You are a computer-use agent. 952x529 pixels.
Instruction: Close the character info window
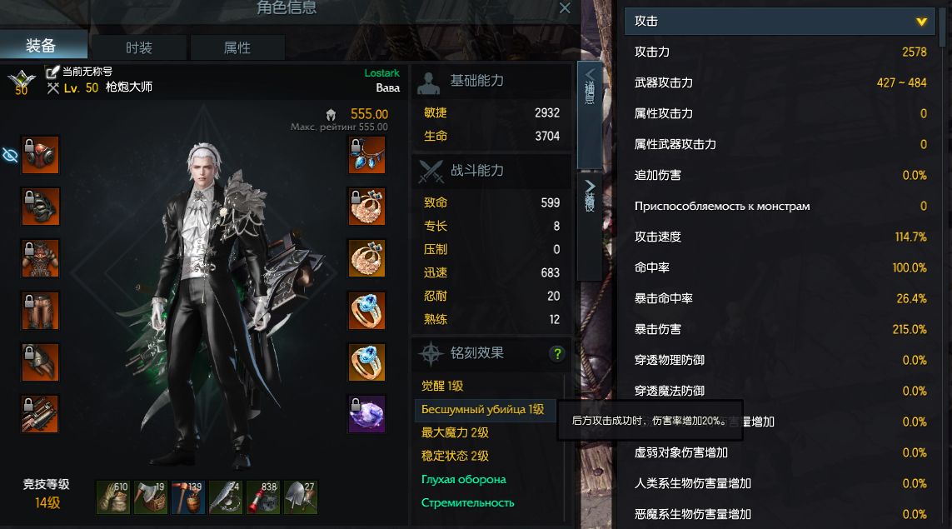(565, 7)
